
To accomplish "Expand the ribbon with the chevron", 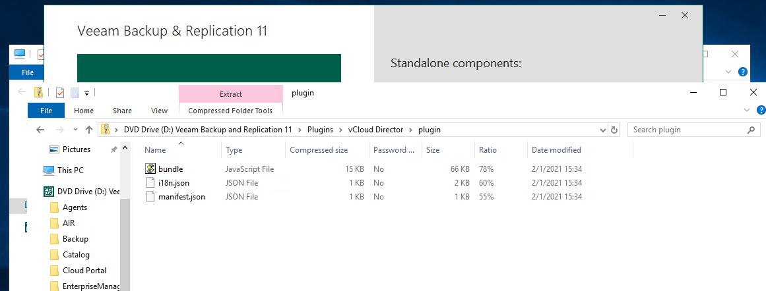I will coord(747,110).
